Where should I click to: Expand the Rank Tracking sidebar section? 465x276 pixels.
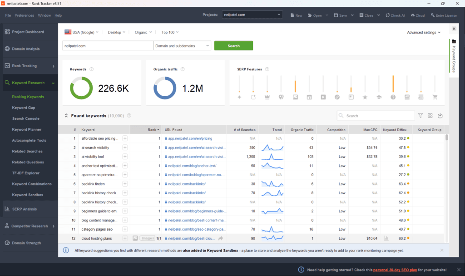[x=54, y=66]
